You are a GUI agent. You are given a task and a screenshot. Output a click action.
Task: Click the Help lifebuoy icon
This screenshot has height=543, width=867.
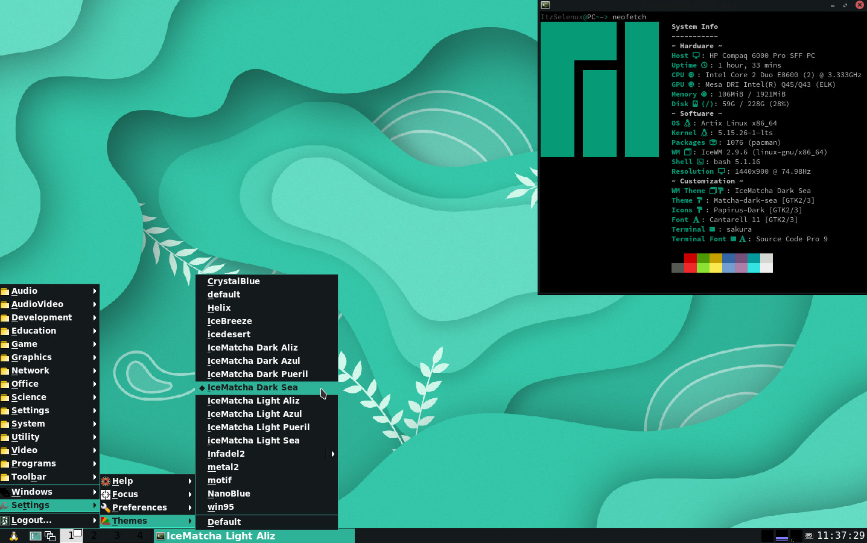(106, 481)
